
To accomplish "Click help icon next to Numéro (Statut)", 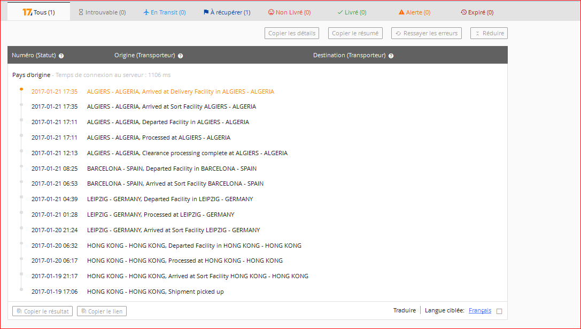I will 61,56.
